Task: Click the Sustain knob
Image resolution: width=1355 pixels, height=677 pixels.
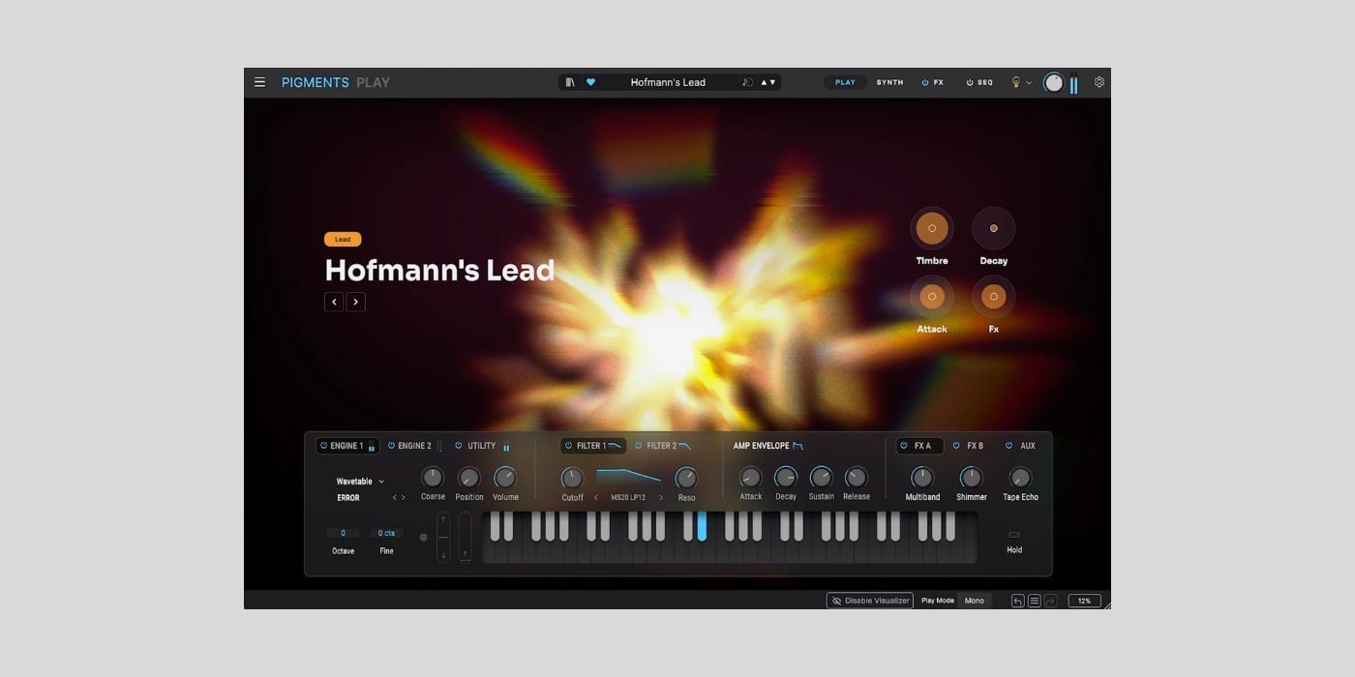Action: 821,477
